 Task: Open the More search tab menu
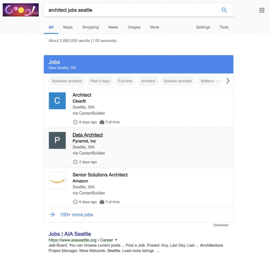[155, 27]
